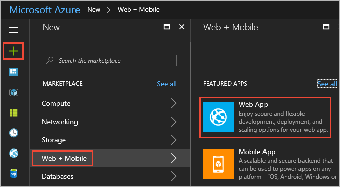Expand Compute chevron arrow
This screenshot has height=187, width=340.
174,104
